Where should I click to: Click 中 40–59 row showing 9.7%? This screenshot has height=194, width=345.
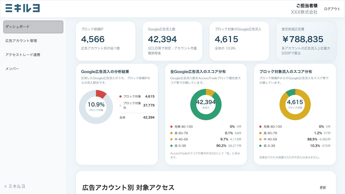pos(206,139)
